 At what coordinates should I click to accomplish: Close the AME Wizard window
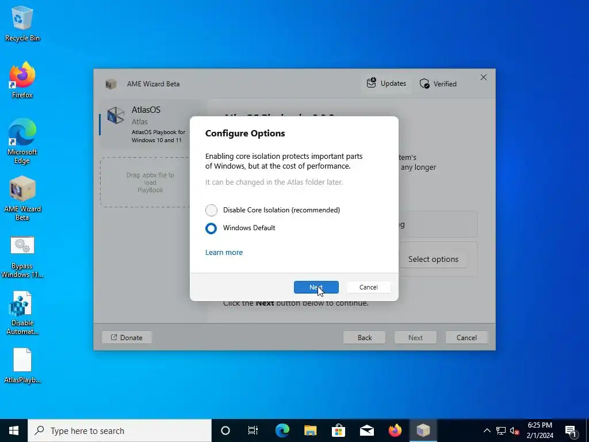coord(483,77)
